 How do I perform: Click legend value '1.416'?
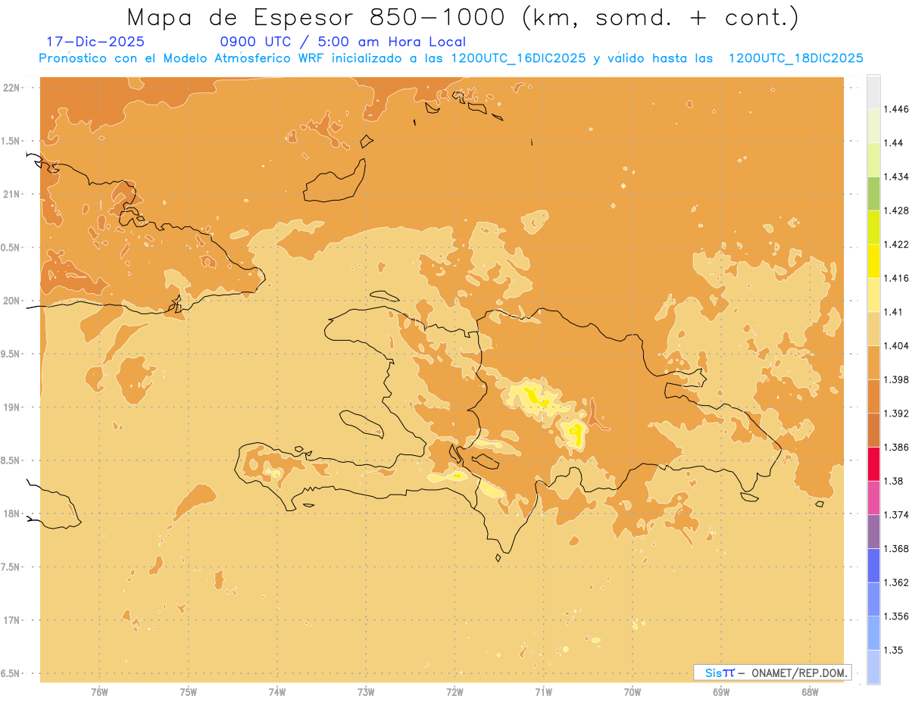point(895,278)
